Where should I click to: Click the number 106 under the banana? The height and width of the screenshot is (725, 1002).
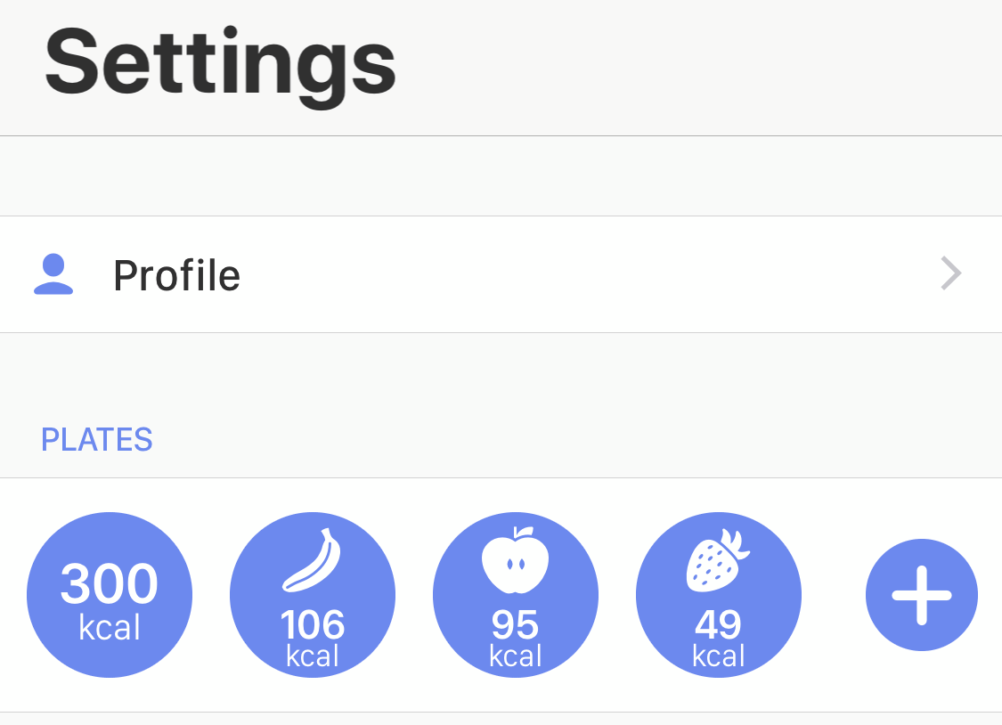point(313,624)
